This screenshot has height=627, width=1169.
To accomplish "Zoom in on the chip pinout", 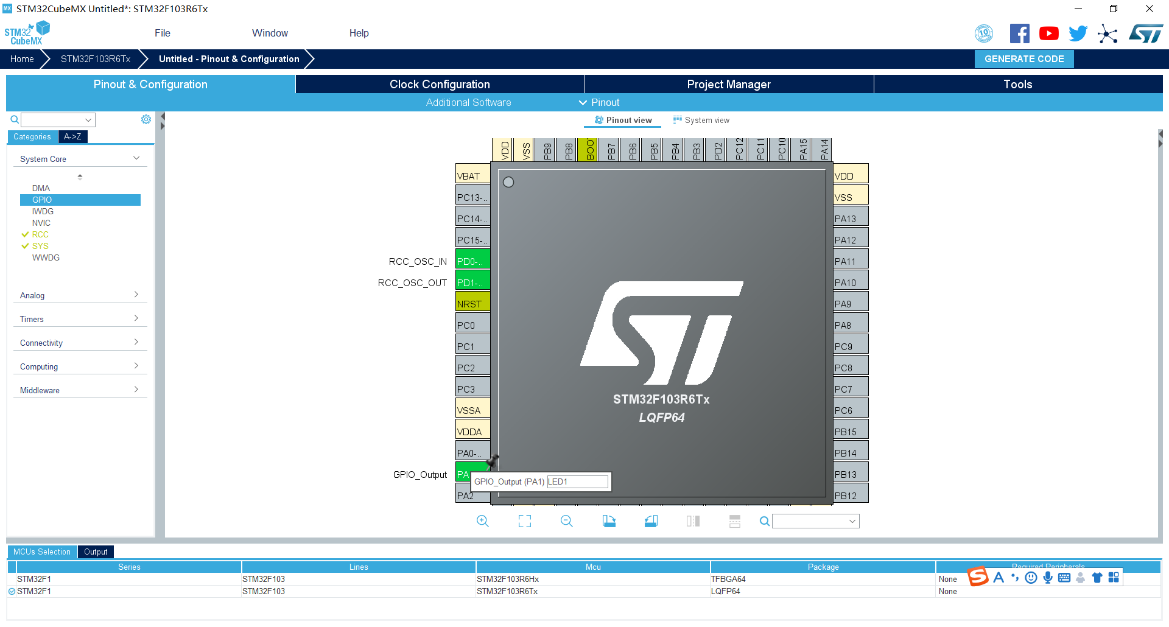I will coord(483,521).
